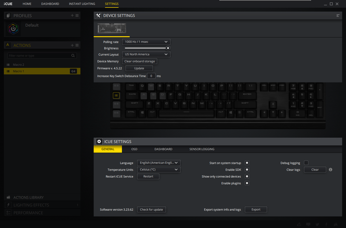Click the macro icon beside Macro 2
The width and height of the screenshot is (346, 228).
point(8,65)
